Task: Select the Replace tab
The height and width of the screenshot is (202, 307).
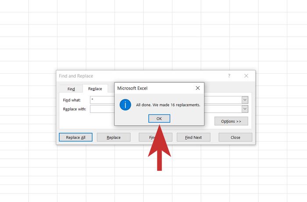Action: click(x=95, y=89)
